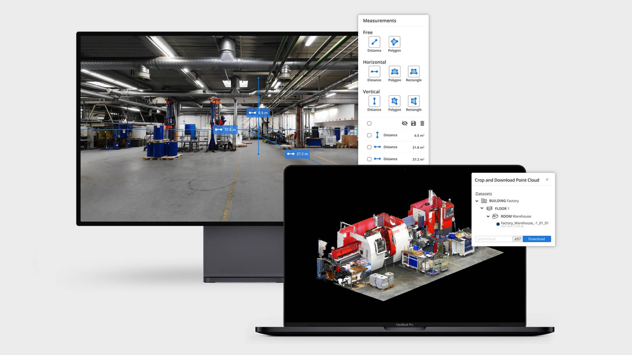Select the Vertical Polygon tool

(393, 101)
